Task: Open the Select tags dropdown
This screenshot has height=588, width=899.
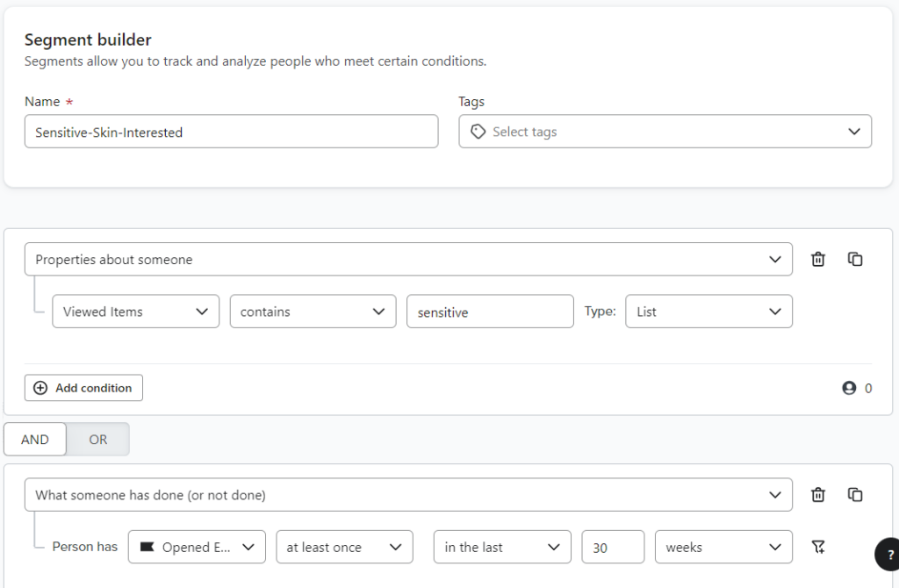Action: point(665,131)
